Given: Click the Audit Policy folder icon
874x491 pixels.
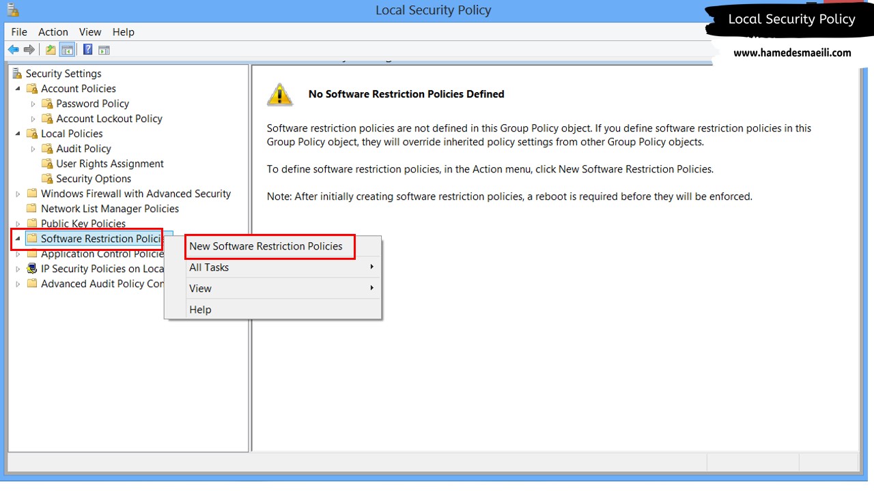Looking at the screenshot, I should pos(47,149).
